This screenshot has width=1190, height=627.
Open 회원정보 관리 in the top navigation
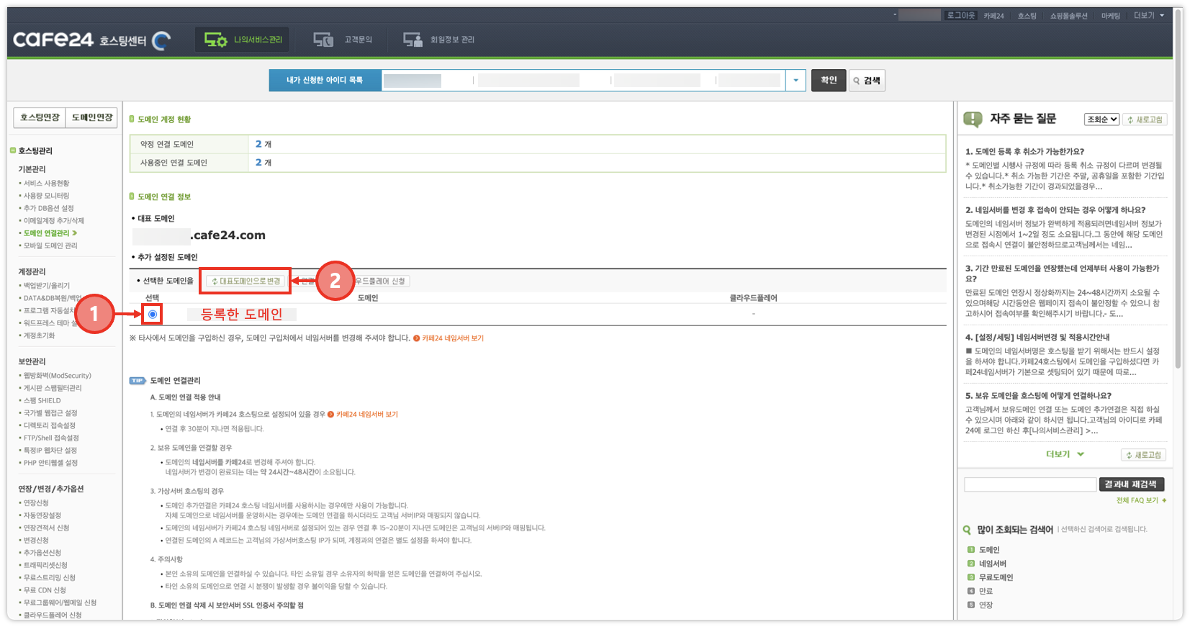(438, 40)
